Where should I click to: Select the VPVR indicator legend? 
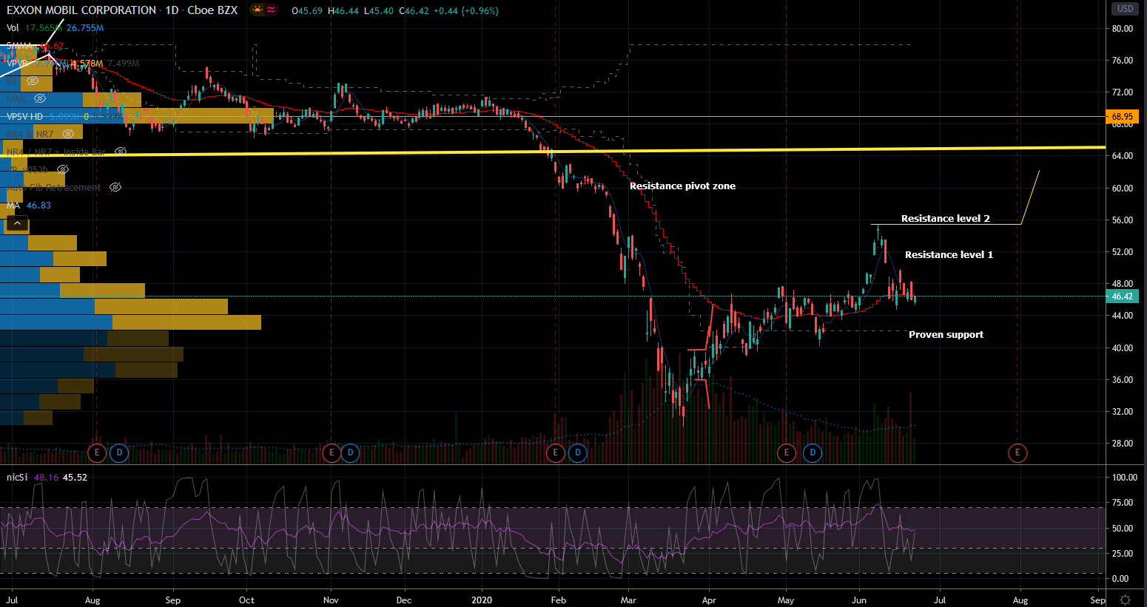tap(18, 64)
